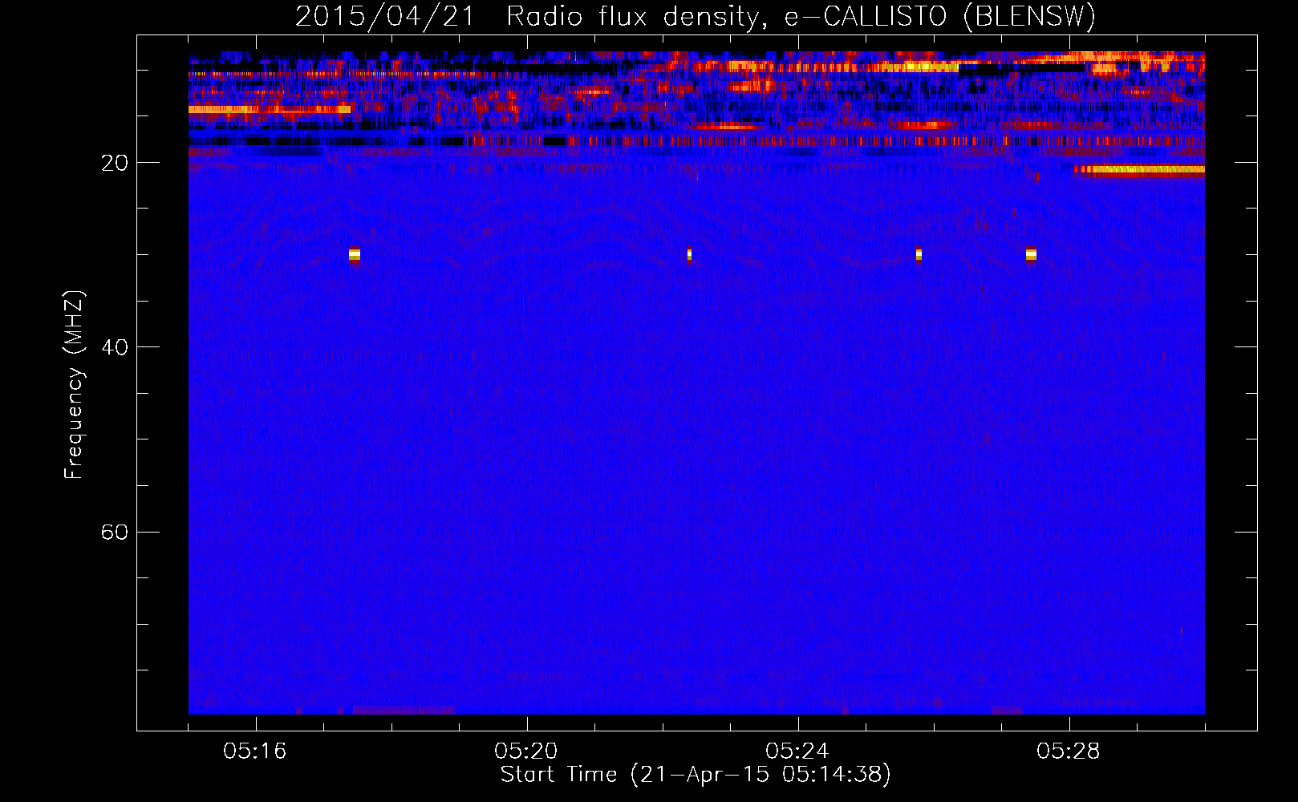Click the "05:16" time tick label
Viewport: 1298px width, 802px height.
[x=255, y=751]
